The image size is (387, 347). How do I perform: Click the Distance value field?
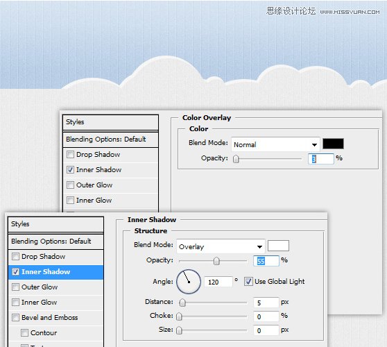point(266,303)
